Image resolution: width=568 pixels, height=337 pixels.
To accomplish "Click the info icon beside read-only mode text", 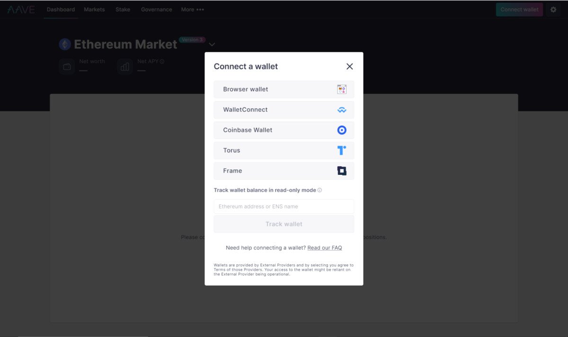I will click(x=320, y=190).
